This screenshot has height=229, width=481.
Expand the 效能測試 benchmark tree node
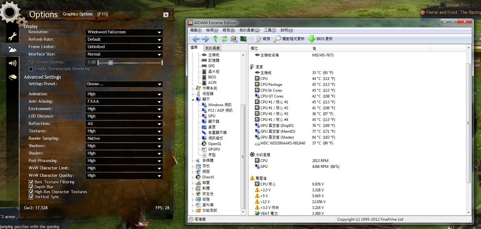tap(193, 210)
